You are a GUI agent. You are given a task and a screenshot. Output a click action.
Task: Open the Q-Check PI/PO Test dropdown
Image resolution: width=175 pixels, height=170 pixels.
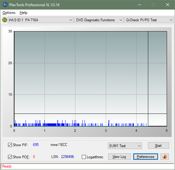149,20
